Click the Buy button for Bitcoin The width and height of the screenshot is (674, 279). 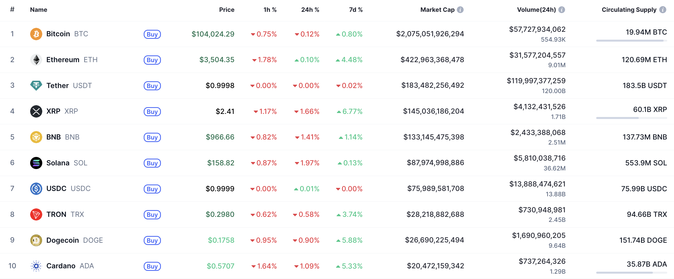pyautogui.click(x=152, y=34)
